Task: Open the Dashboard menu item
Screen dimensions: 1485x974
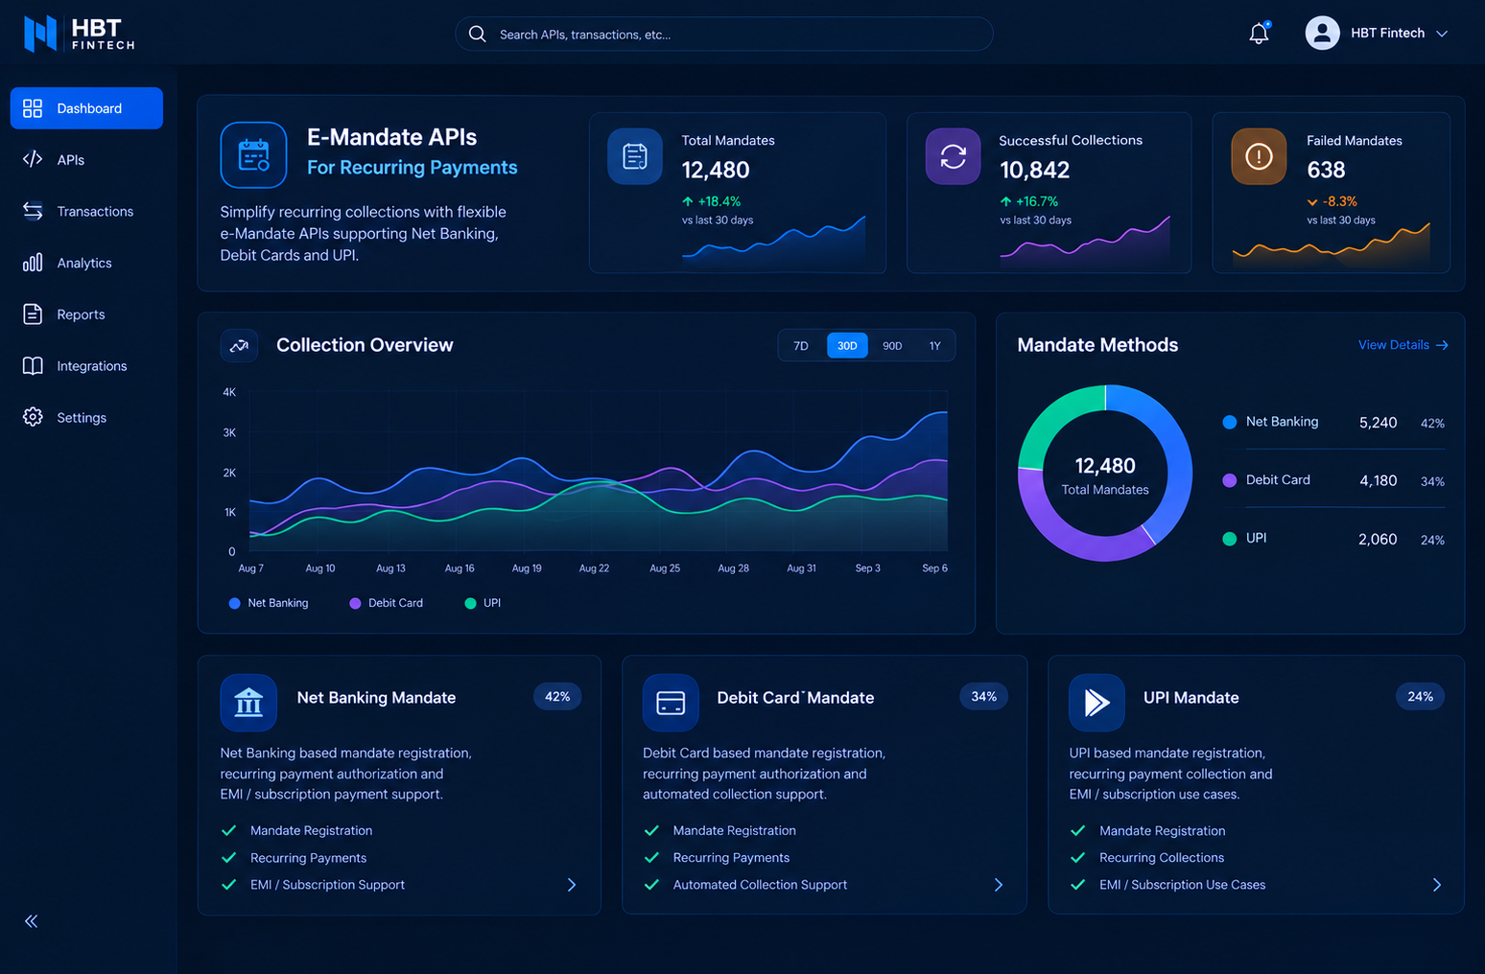Action: (x=86, y=108)
